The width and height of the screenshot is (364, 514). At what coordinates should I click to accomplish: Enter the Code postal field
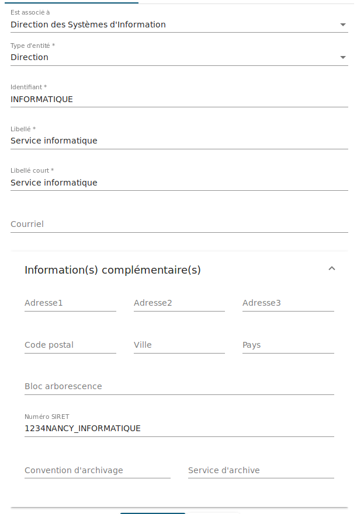pyautogui.click(x=70, y=345)
